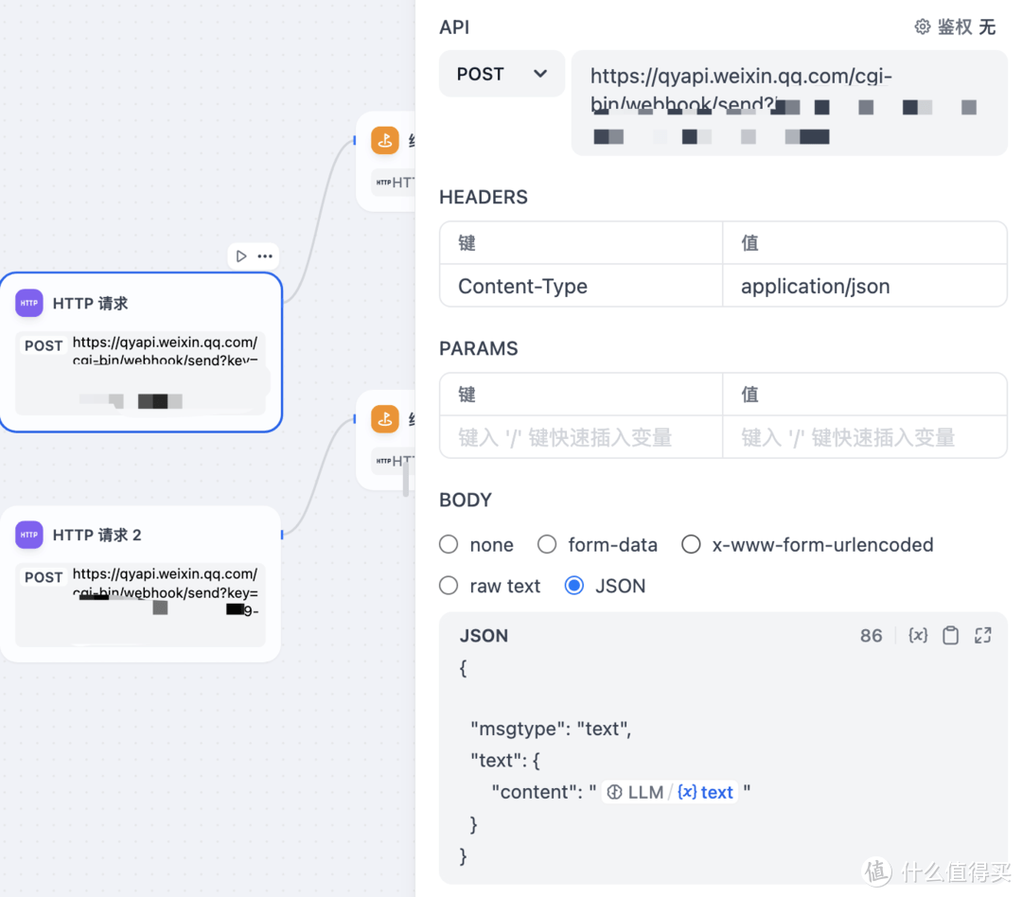Click the HTTP badge on the HTTP 请求 node
Screen dimensions: 1022x897
(x=28, y=303)
